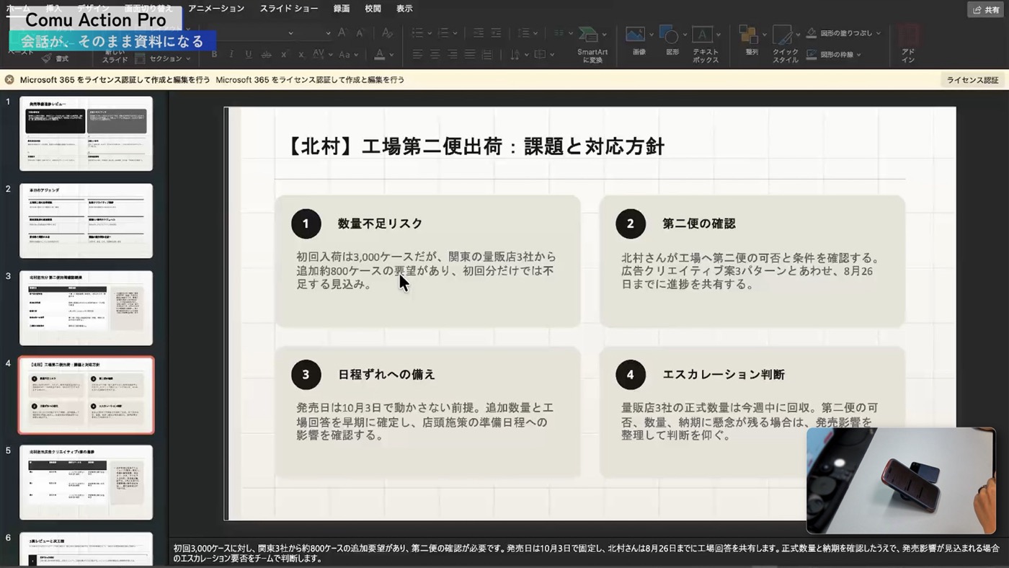
Task: Open the アニメーション tab
Action: point(216,9)
